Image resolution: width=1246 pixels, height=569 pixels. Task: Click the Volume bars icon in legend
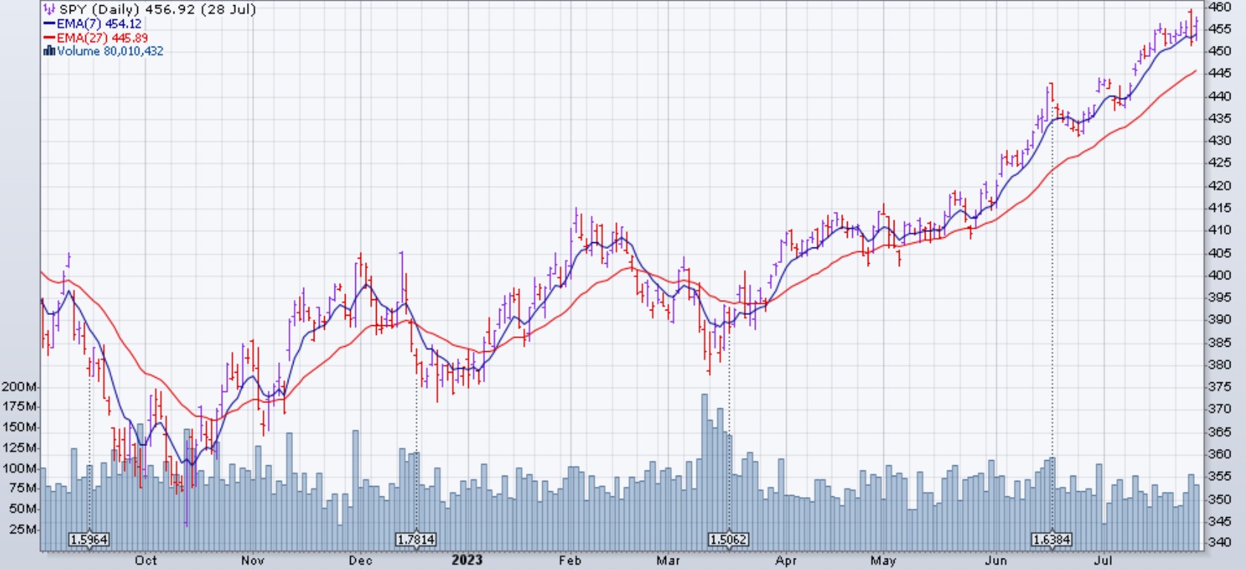[49, 51]
